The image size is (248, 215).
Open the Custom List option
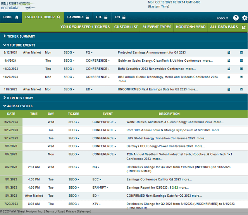[x=126, y=27]
